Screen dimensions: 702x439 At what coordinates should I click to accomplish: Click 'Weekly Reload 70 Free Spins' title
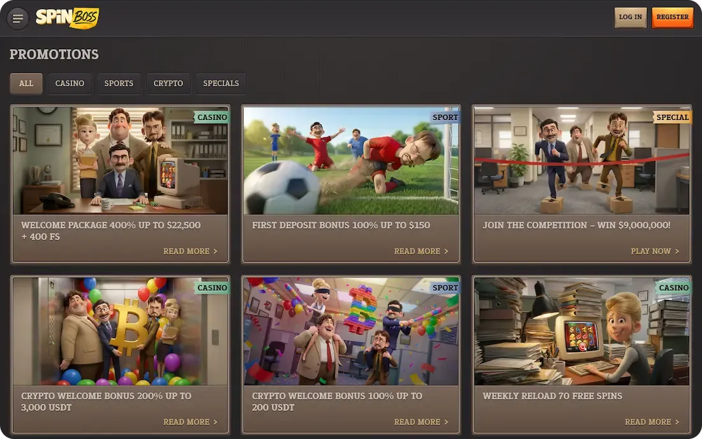click(x=553, y=396)
